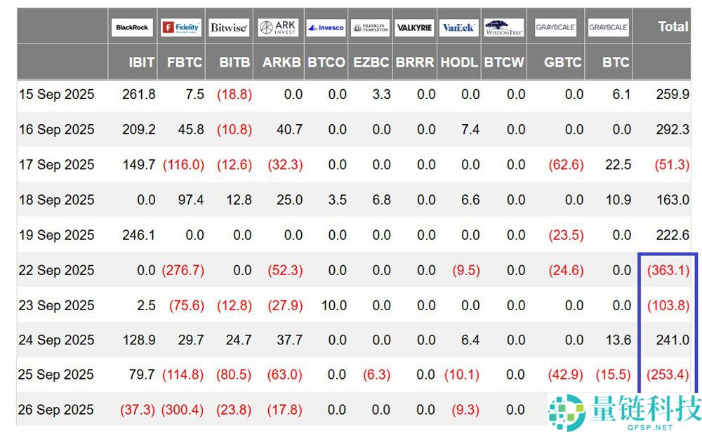Click the (300.4) FBTC outflow cell
The image size is (702, 435).
click(x=183, y=410)
